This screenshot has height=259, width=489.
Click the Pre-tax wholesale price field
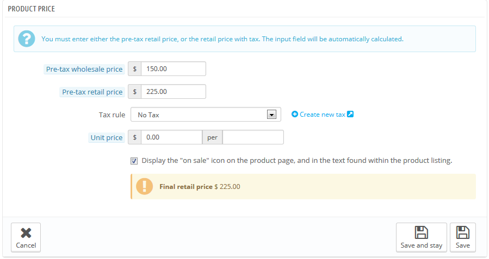(x=173, y=69)
